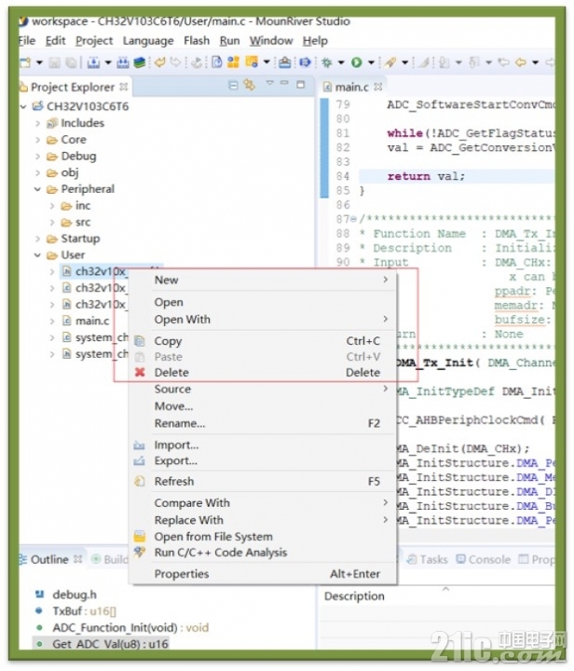Screen dimensions: 574x671
Task: Click Copy in the context menu
Action: (x=263, y=341)
